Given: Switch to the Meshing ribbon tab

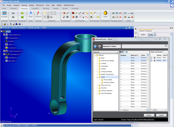Looking at the screenshot, I should pyautogui.click(x=46, y=8).
